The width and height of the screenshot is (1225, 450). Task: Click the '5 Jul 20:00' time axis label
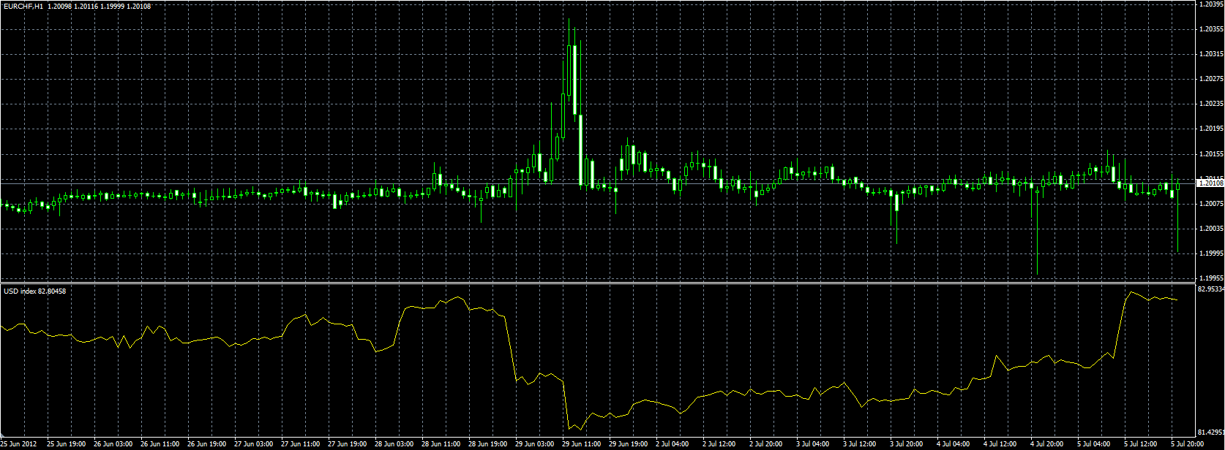pyautogui.click(x=1189, y=444)
